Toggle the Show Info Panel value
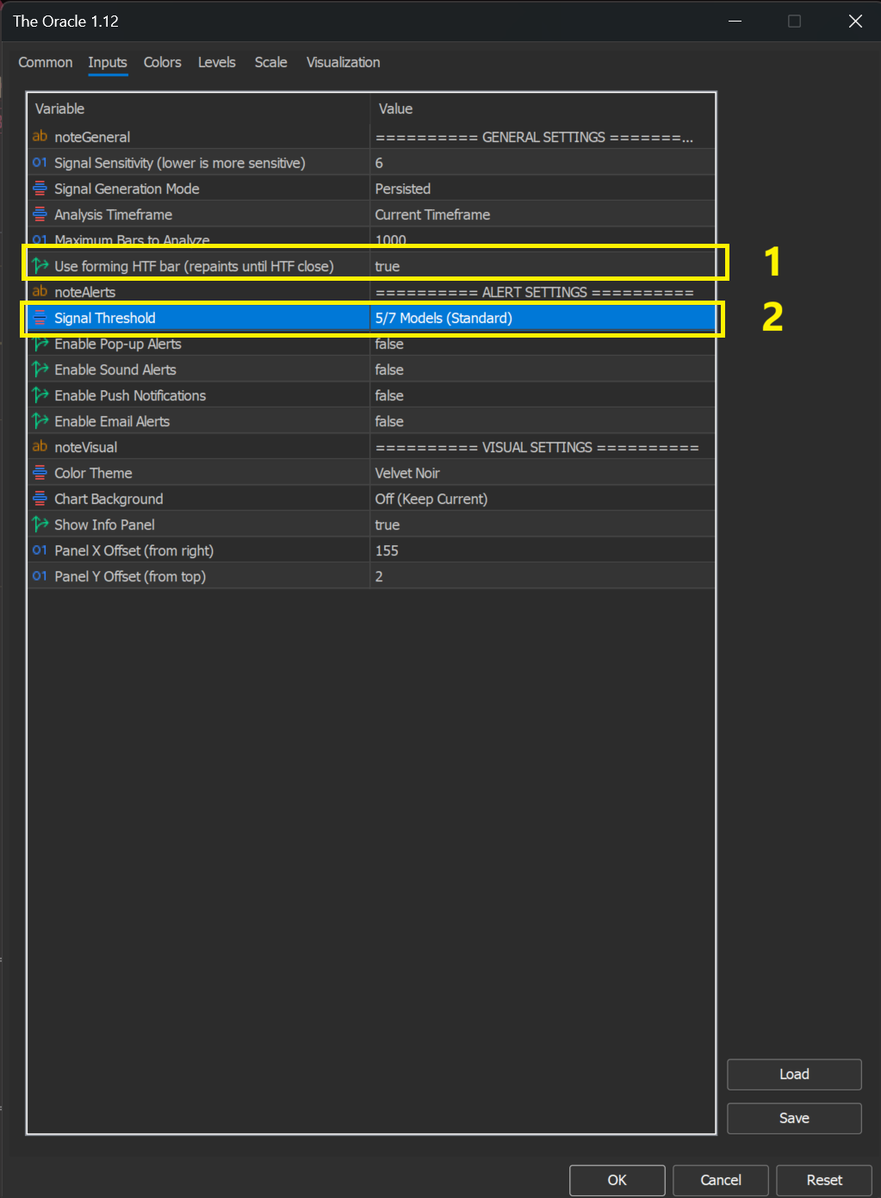The image size is (881, 1198). 543,525
